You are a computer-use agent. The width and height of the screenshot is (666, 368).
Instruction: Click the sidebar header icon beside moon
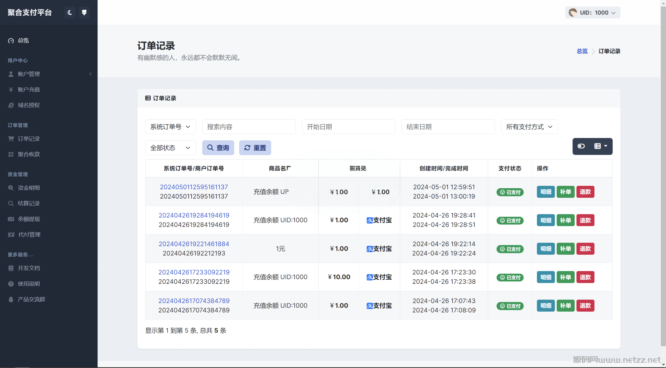[x=84, y=13]
